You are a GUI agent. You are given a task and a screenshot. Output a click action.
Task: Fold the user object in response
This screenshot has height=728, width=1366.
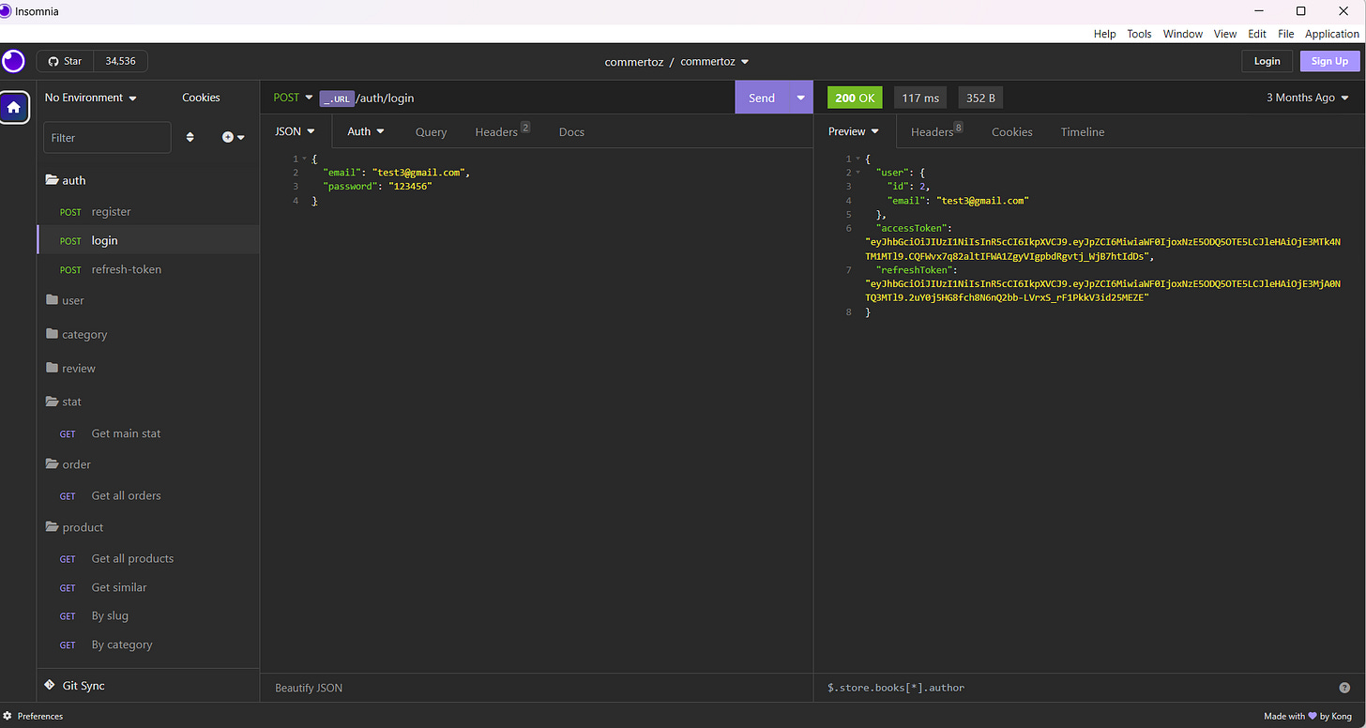tap(858, 173)
